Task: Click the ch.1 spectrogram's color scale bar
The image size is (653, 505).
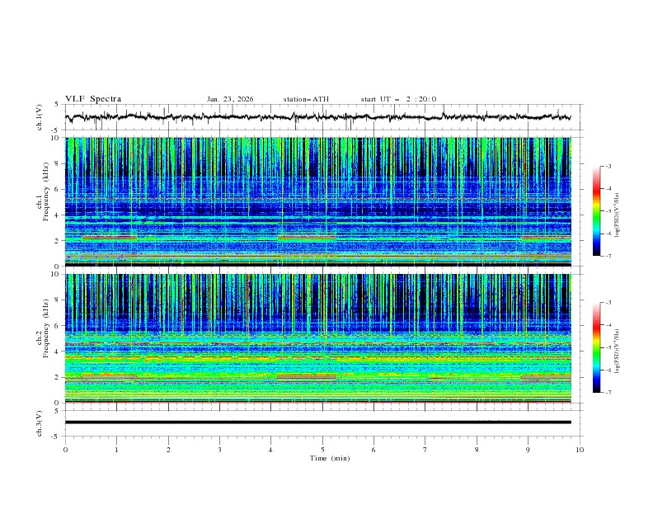Action: coord(597,211)
